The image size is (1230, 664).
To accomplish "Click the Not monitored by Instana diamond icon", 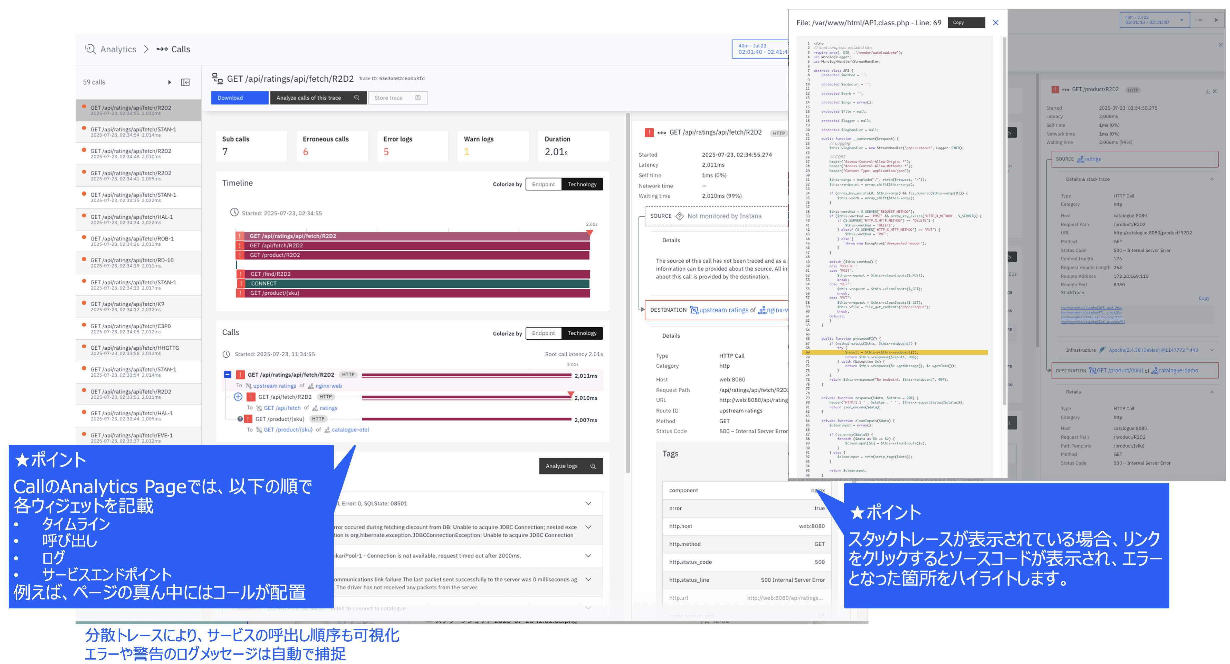I will coord(679,216).
